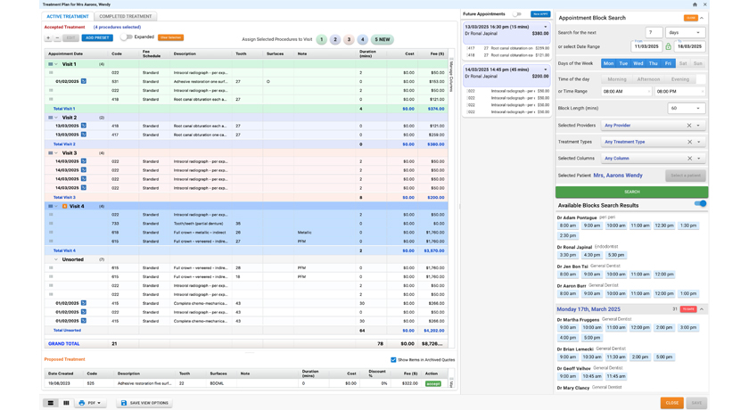Click the orange icon on Visit 4 header

pos(64,206)
